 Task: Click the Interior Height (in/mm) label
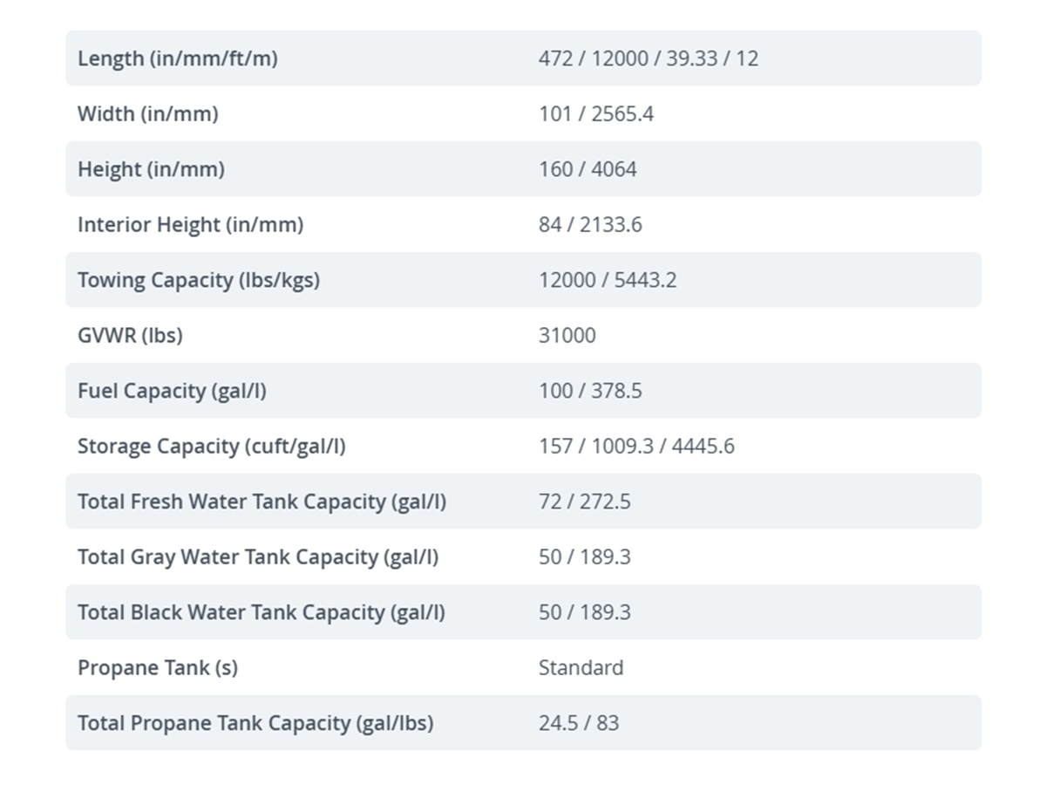coord(190,224)
